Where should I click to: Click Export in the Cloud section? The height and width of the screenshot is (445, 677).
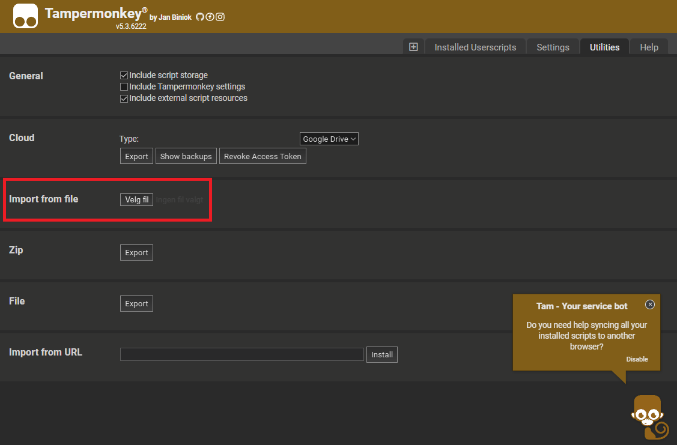136,156
